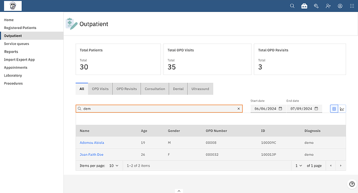358x193 pixels.
Task: Open Laboratory in sidebar
Action: (x=32, y=76)
